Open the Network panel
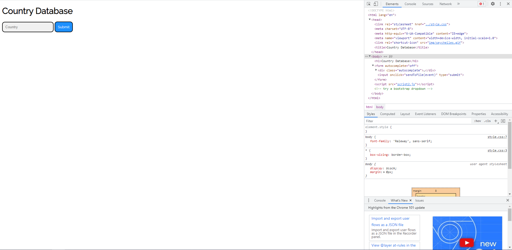Viewport: 512px width, 250px height. [445, 4]
